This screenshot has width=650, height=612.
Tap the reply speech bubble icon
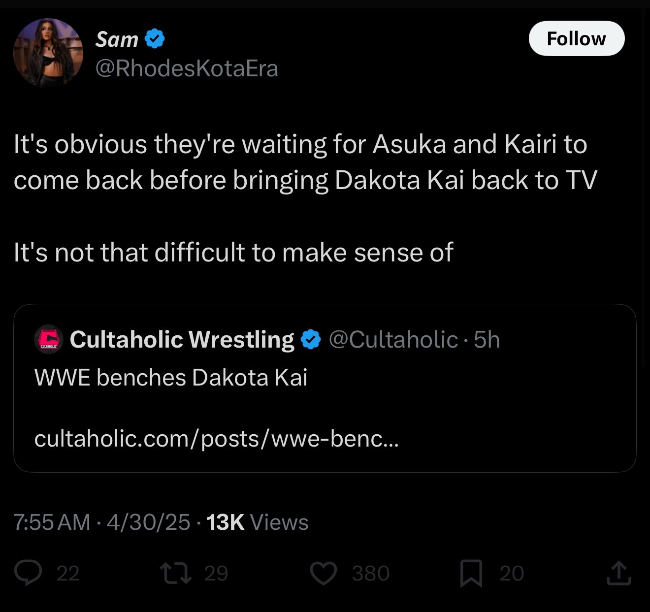[x=28, y=573]
